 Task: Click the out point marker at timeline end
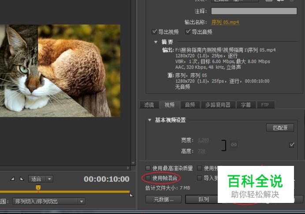(131, 195)
